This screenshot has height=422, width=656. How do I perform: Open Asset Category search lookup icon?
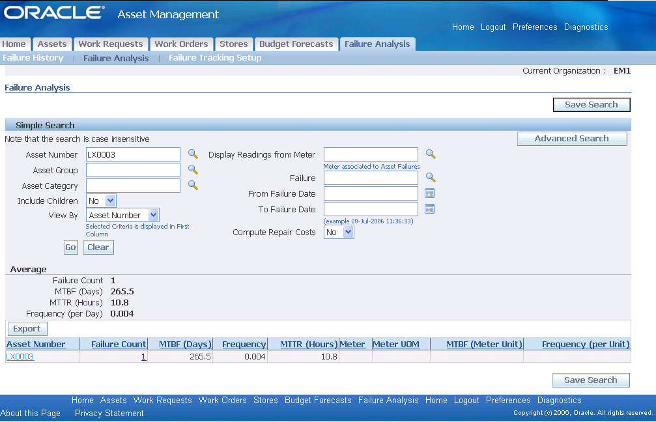coord(193,185)
